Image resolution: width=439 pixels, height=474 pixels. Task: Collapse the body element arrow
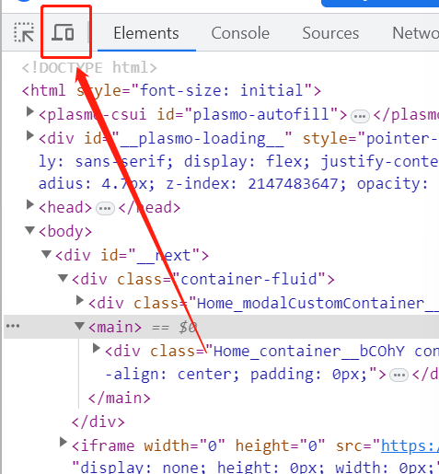tap(29, 230)
